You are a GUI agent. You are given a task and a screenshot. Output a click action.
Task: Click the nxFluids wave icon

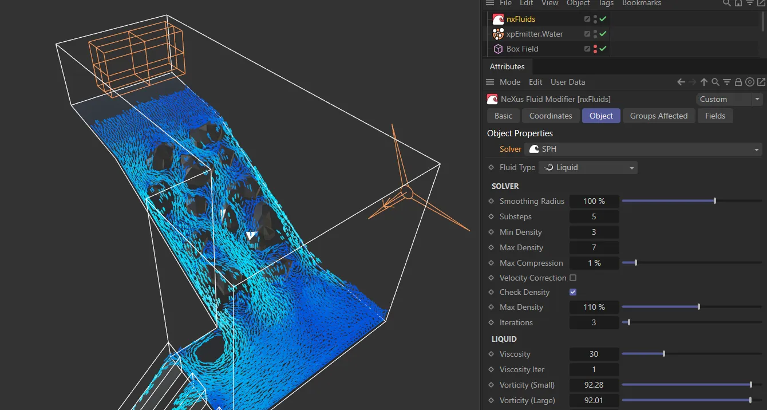click(x=497, y=18)
